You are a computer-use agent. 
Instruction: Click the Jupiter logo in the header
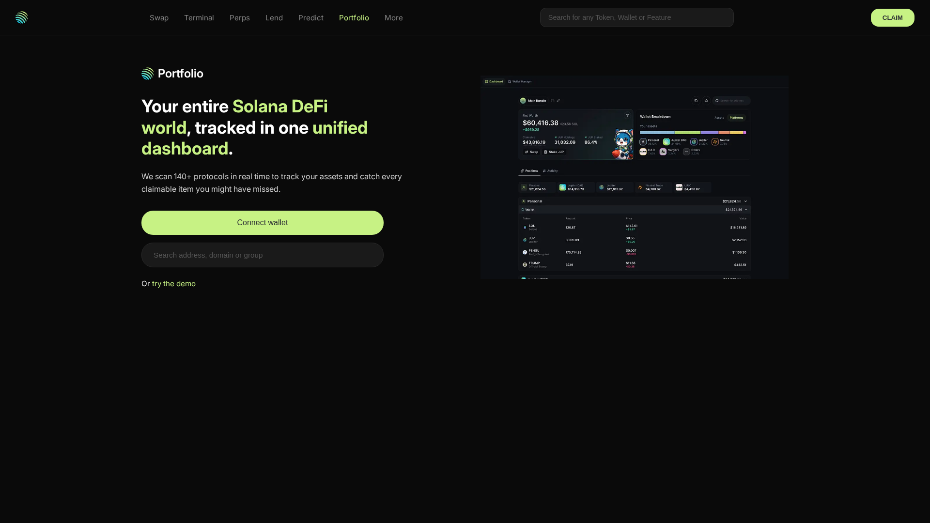(21, 17)
